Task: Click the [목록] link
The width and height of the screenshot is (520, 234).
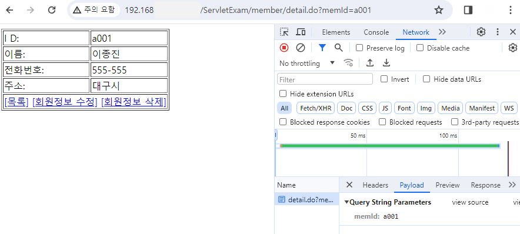Action: click(x=16, y=102)
